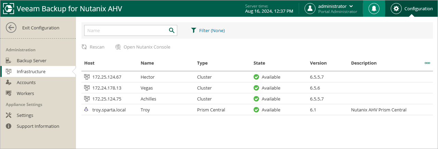Image resolution: width=438 pixels, height=149 pixels.
Task: Click the Configuration gear icon
Action: [x=396, y=9]
